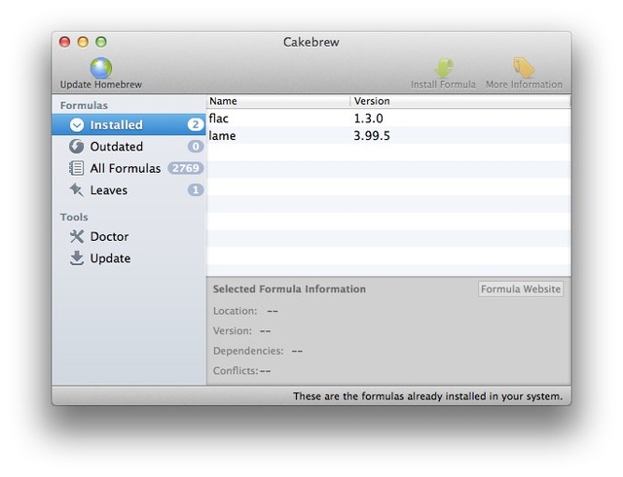Minimize the window with yellow button
The image size is (623, 477).
83,42
